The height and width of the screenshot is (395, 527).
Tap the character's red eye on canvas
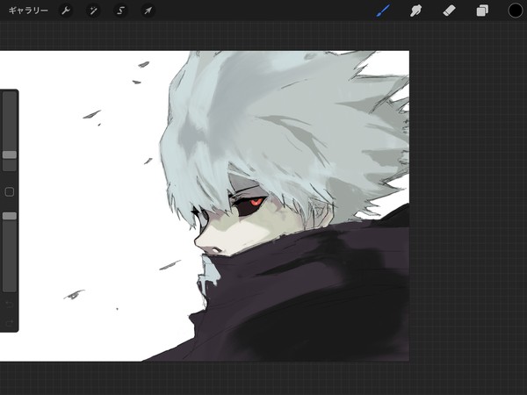(x=256, y=202)
